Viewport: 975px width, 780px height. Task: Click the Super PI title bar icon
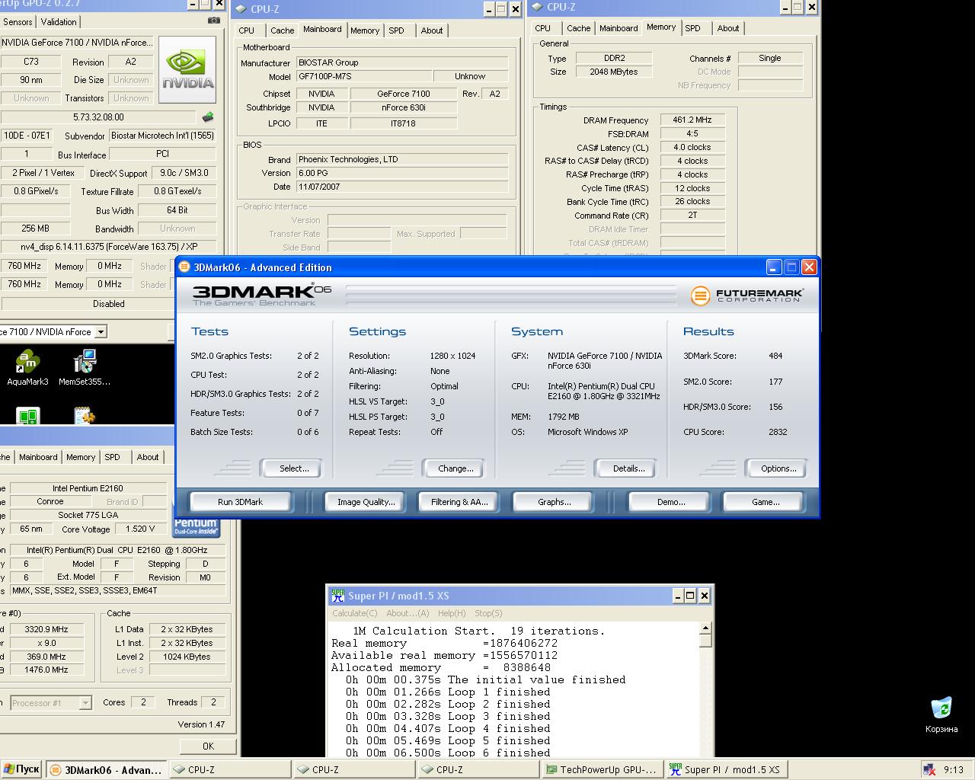[x=337, y=596]
